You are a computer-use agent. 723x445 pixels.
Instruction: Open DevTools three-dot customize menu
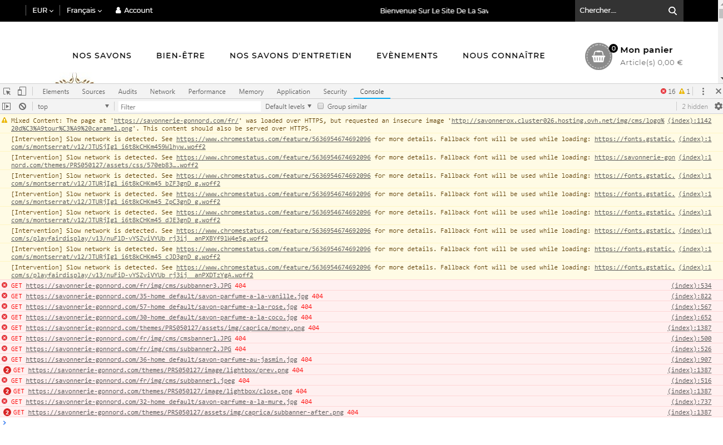tap(703, 92)
